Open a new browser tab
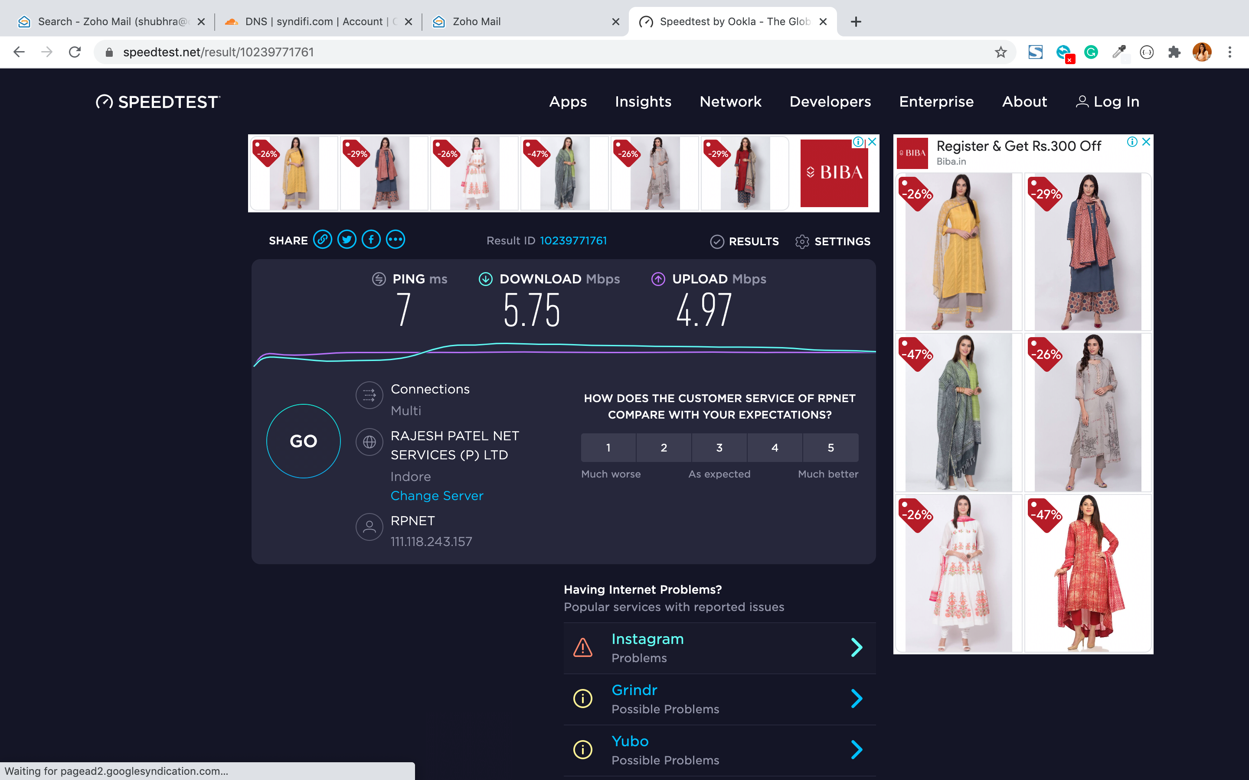 [x=856, y=22]
